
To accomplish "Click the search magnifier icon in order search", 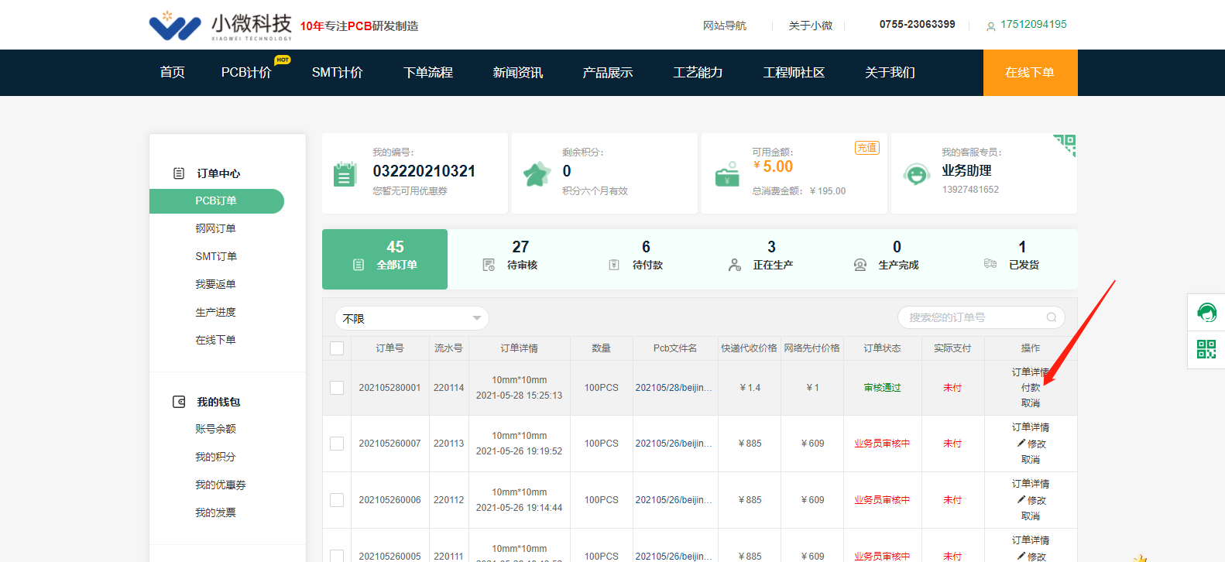I will 1052,317.
